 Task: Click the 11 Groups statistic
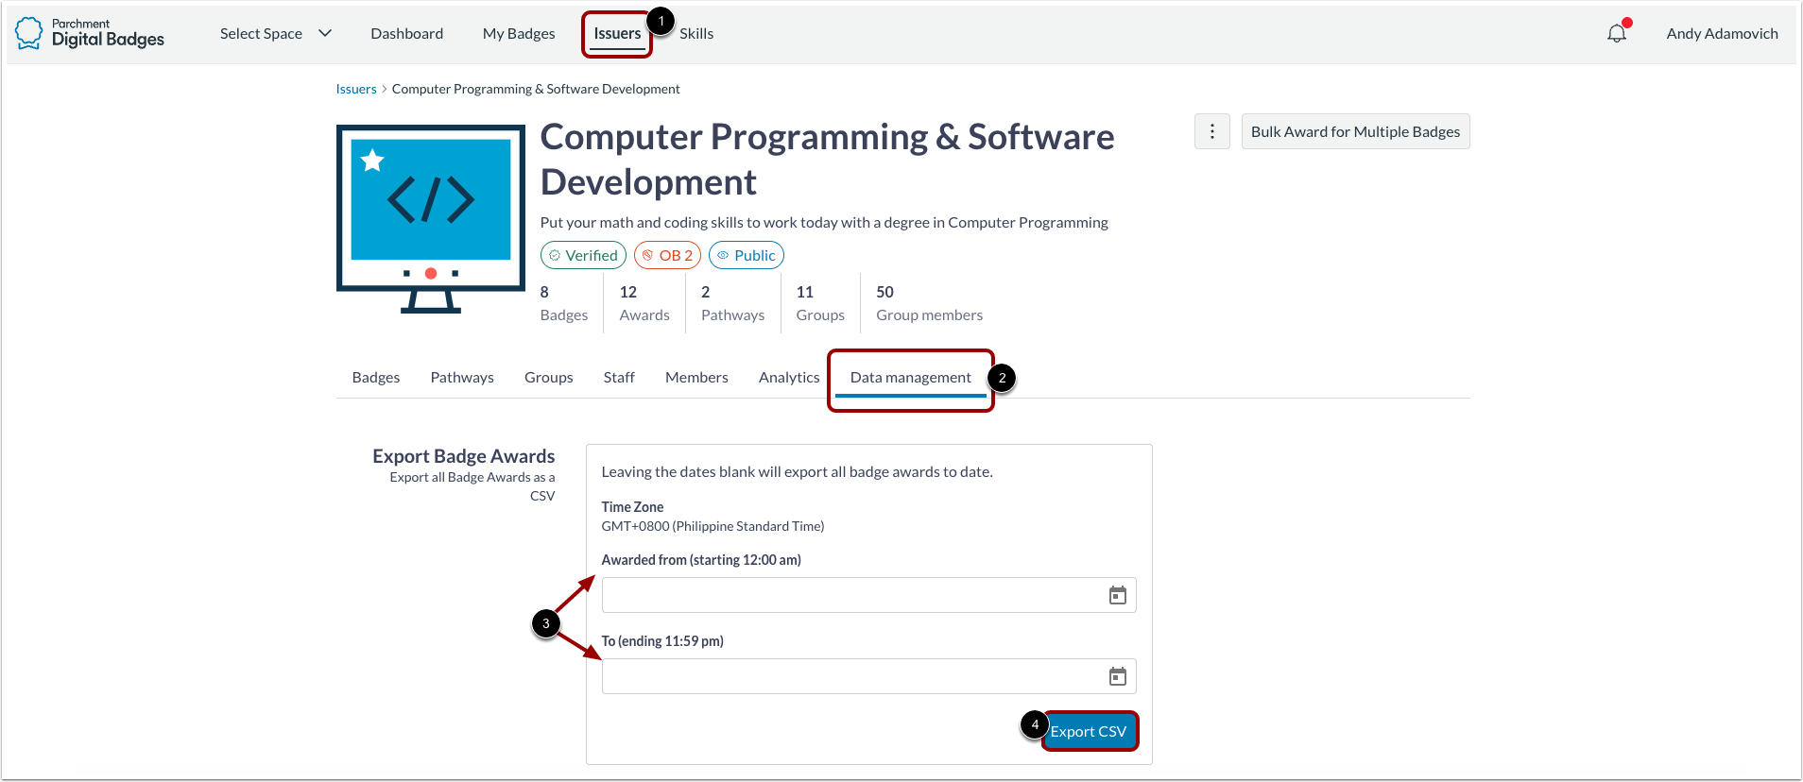(x=820, y=303)
